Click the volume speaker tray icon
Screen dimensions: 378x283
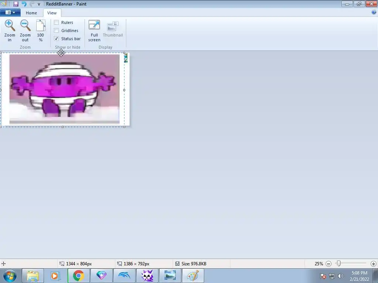click(341, 276)
